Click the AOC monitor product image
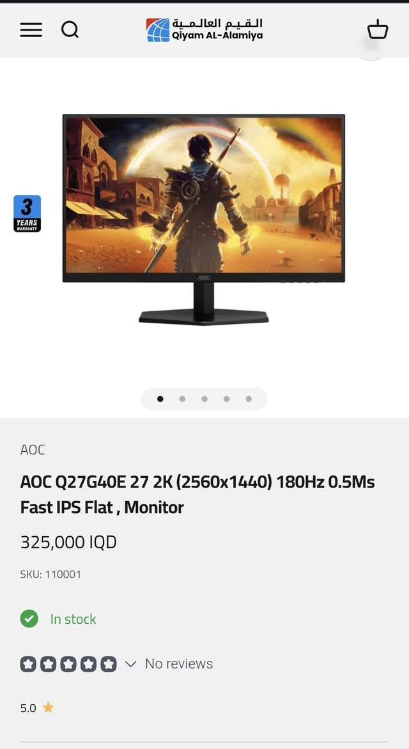The height and width of the screenshot is (749, 409). [204, 220]
